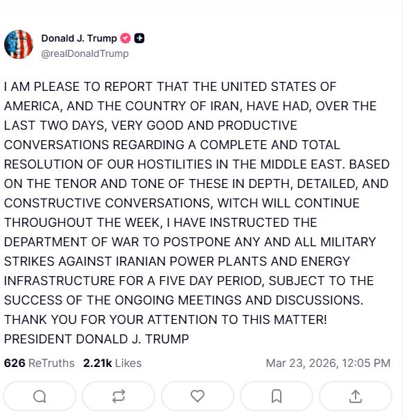Viewport: 418px width, 419px height.
Task: Click the reply speech bubble icon
Action: (x=40, y=396)
